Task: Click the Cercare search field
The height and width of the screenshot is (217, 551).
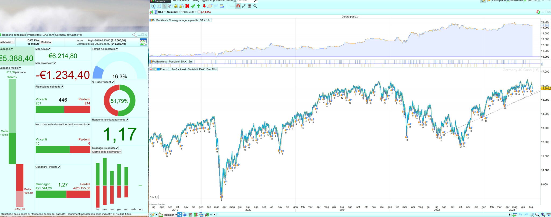Action: click(x=245, y=1)
